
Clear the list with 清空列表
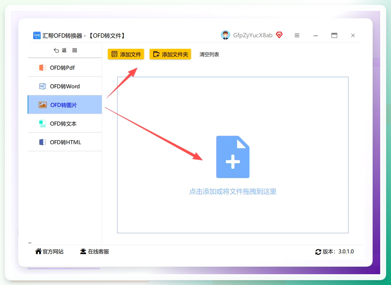click(209, 54)
